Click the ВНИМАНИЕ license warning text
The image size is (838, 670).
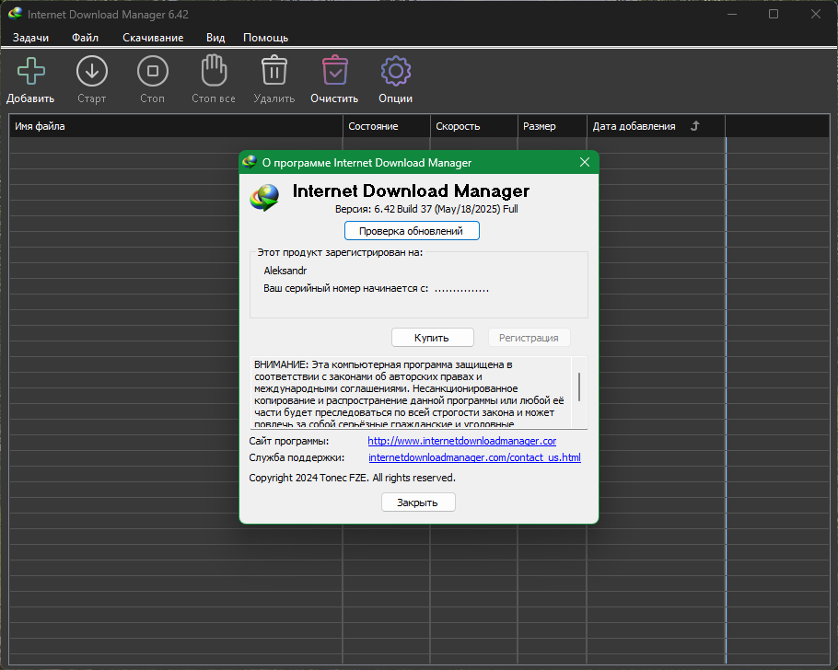tap(410, 394)
